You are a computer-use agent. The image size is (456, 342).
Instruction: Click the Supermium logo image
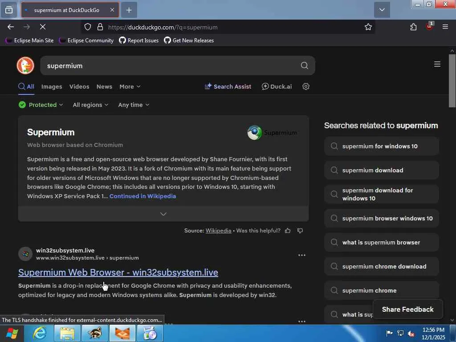pos(272,133)
